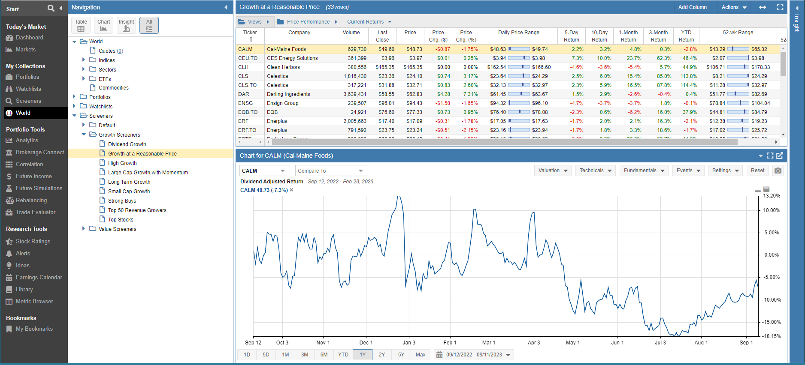Image resolution: width=805 pixels, height=365 pixels.
Task: Set chart range to 1D
Action: coord(247,355)
